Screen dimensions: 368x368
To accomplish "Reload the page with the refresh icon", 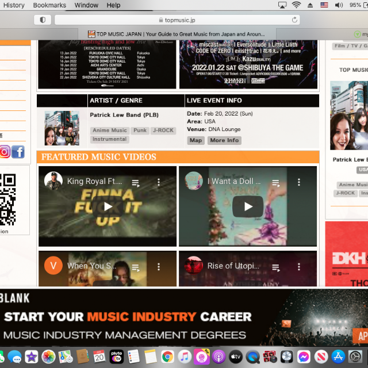I will 295,20.
